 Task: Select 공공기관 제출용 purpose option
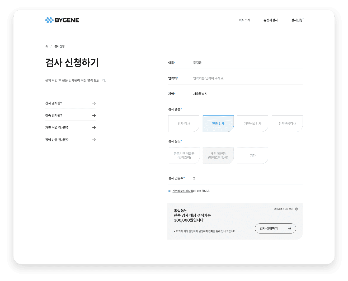tap(184, 155)
